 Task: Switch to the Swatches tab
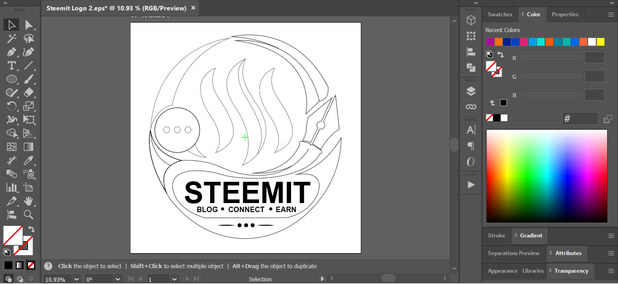[x=500, y=14]
